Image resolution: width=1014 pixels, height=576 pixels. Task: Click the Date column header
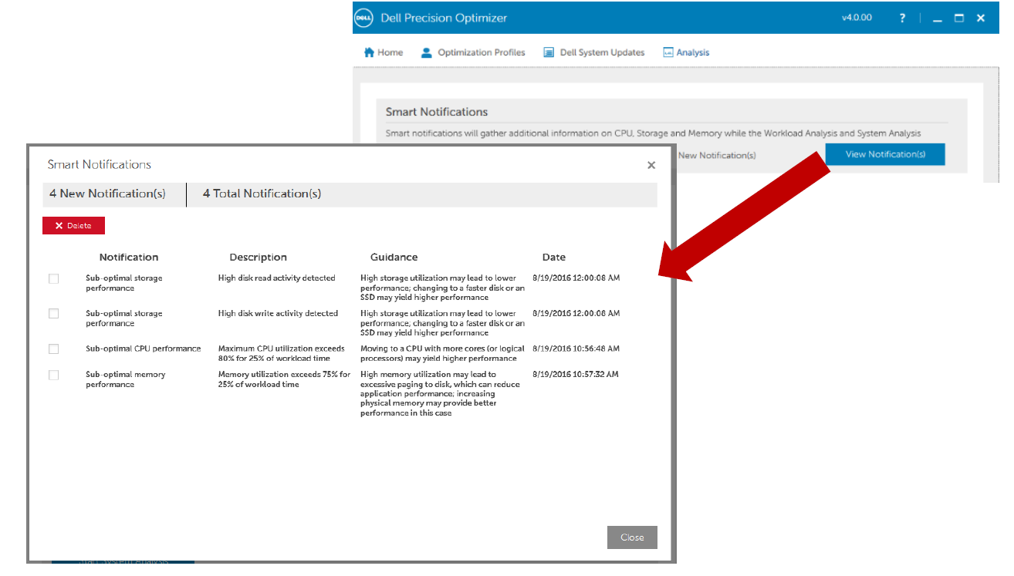(x=554, y=258)
